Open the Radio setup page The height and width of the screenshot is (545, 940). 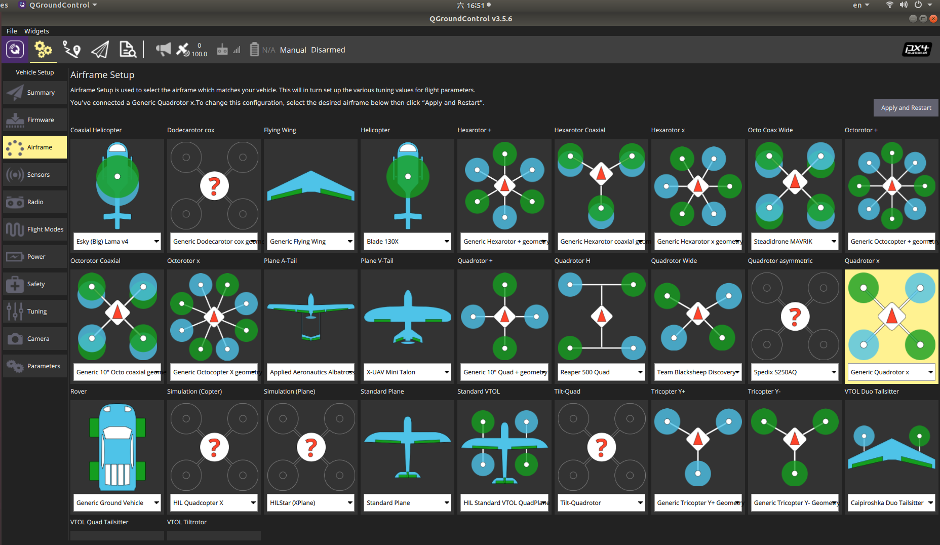[x=35, y=202]
